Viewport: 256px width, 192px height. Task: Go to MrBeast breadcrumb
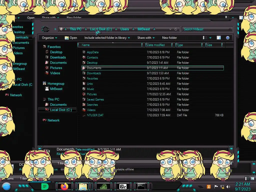coord(144,29)
